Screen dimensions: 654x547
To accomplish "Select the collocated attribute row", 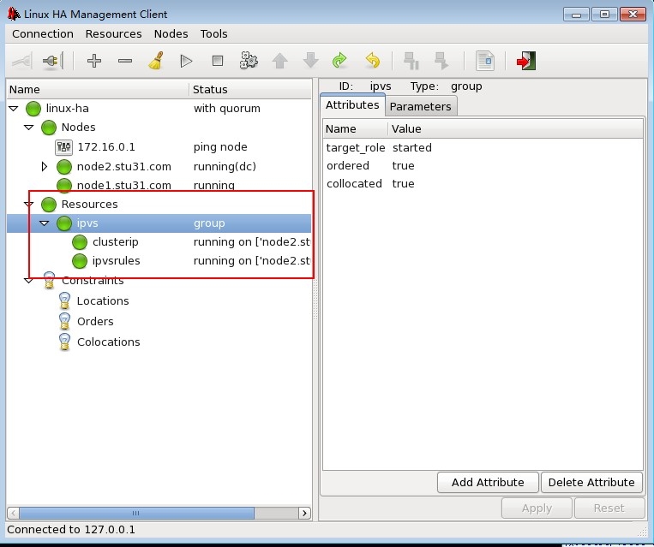I will pos(483,184).
